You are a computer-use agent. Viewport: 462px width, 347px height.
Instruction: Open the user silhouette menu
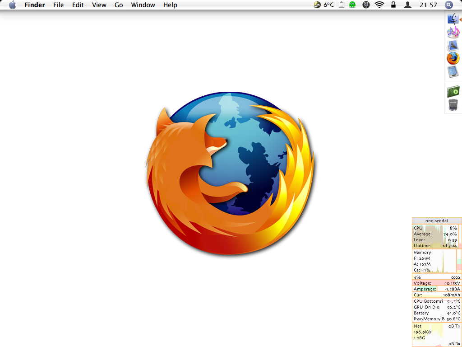pyautogui.click(x=407, y=5)
